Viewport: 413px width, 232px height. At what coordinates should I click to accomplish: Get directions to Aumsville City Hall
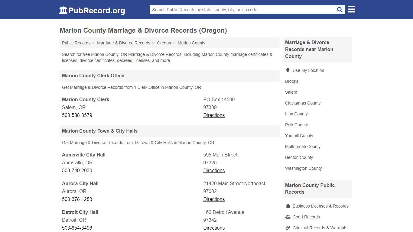click(x=214, y=170)
